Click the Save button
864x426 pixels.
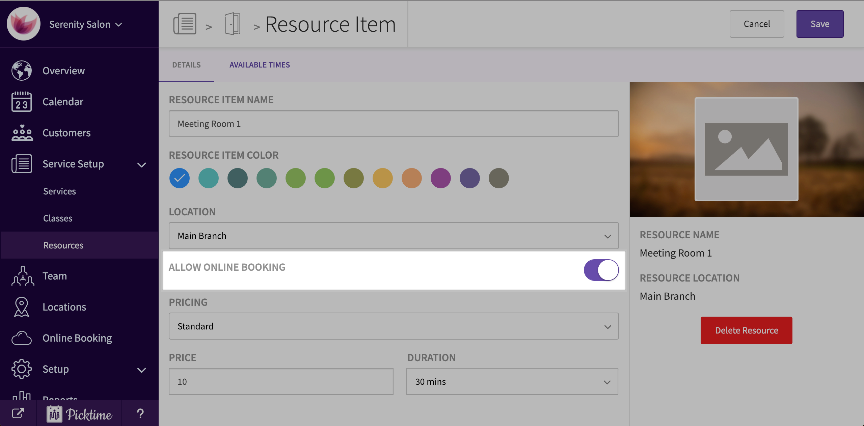click(820, 24)
